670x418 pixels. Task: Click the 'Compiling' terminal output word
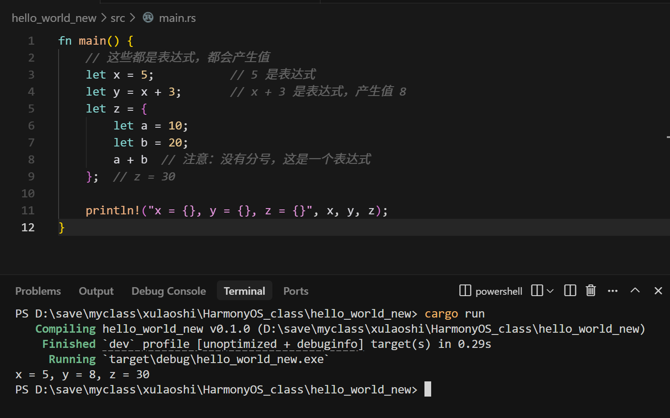click(65, 329)
